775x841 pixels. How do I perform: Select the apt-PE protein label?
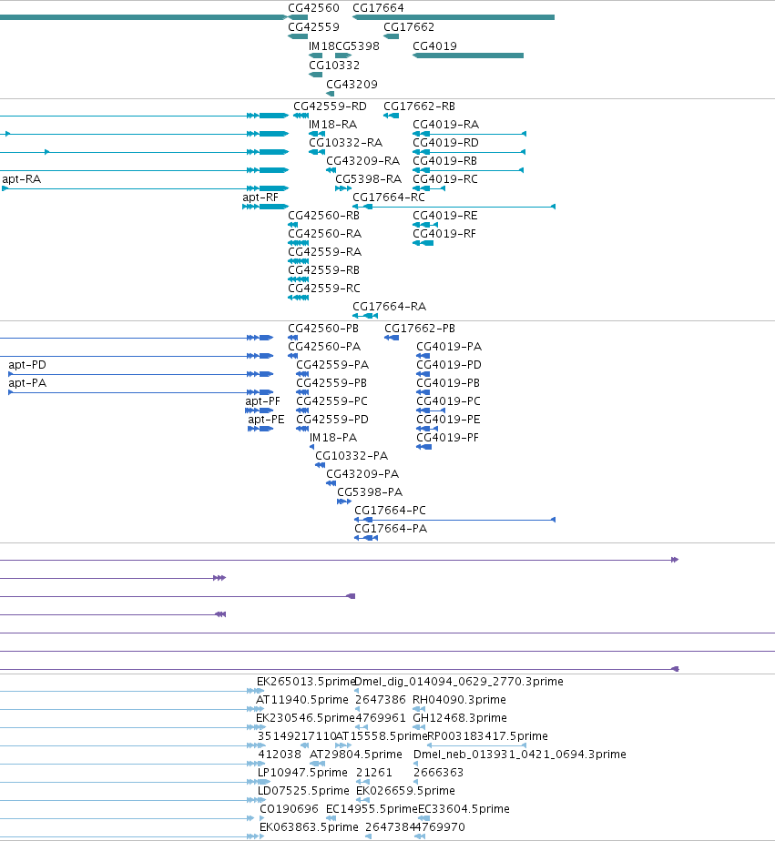[266, 420]
